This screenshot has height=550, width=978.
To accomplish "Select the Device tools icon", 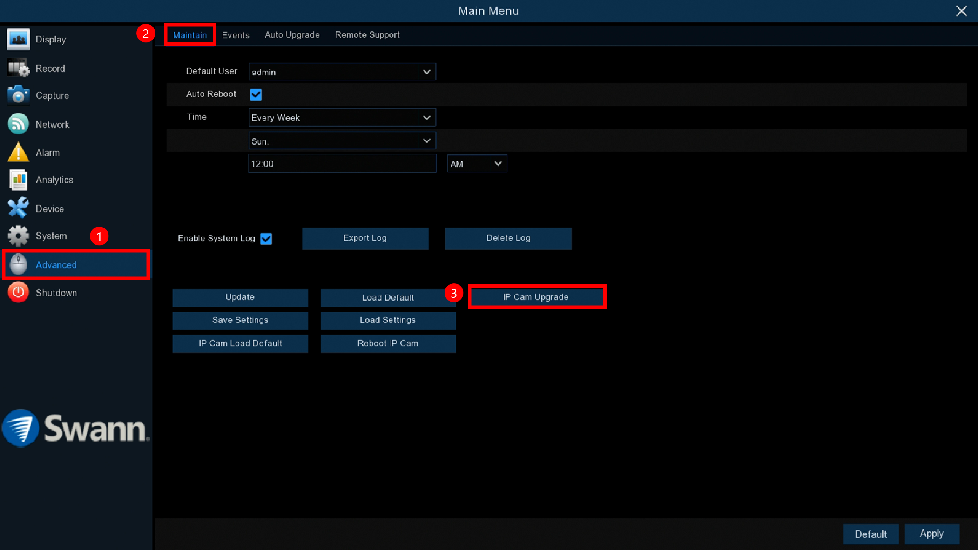I will tap(18, 208).
